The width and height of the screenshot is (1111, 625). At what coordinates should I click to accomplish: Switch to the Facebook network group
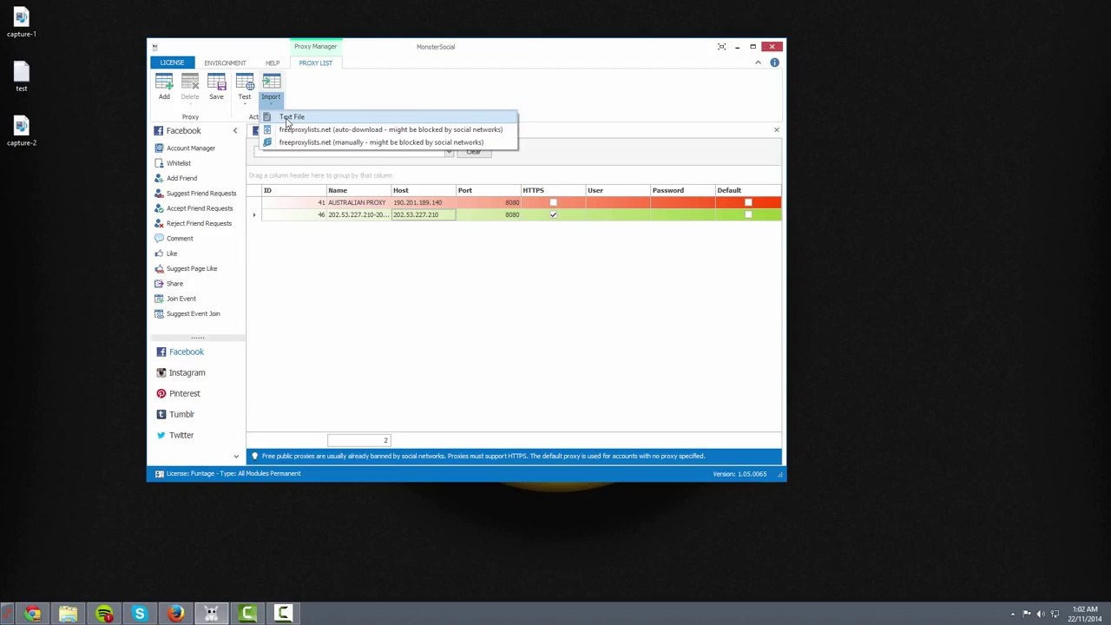coord(186,352)
